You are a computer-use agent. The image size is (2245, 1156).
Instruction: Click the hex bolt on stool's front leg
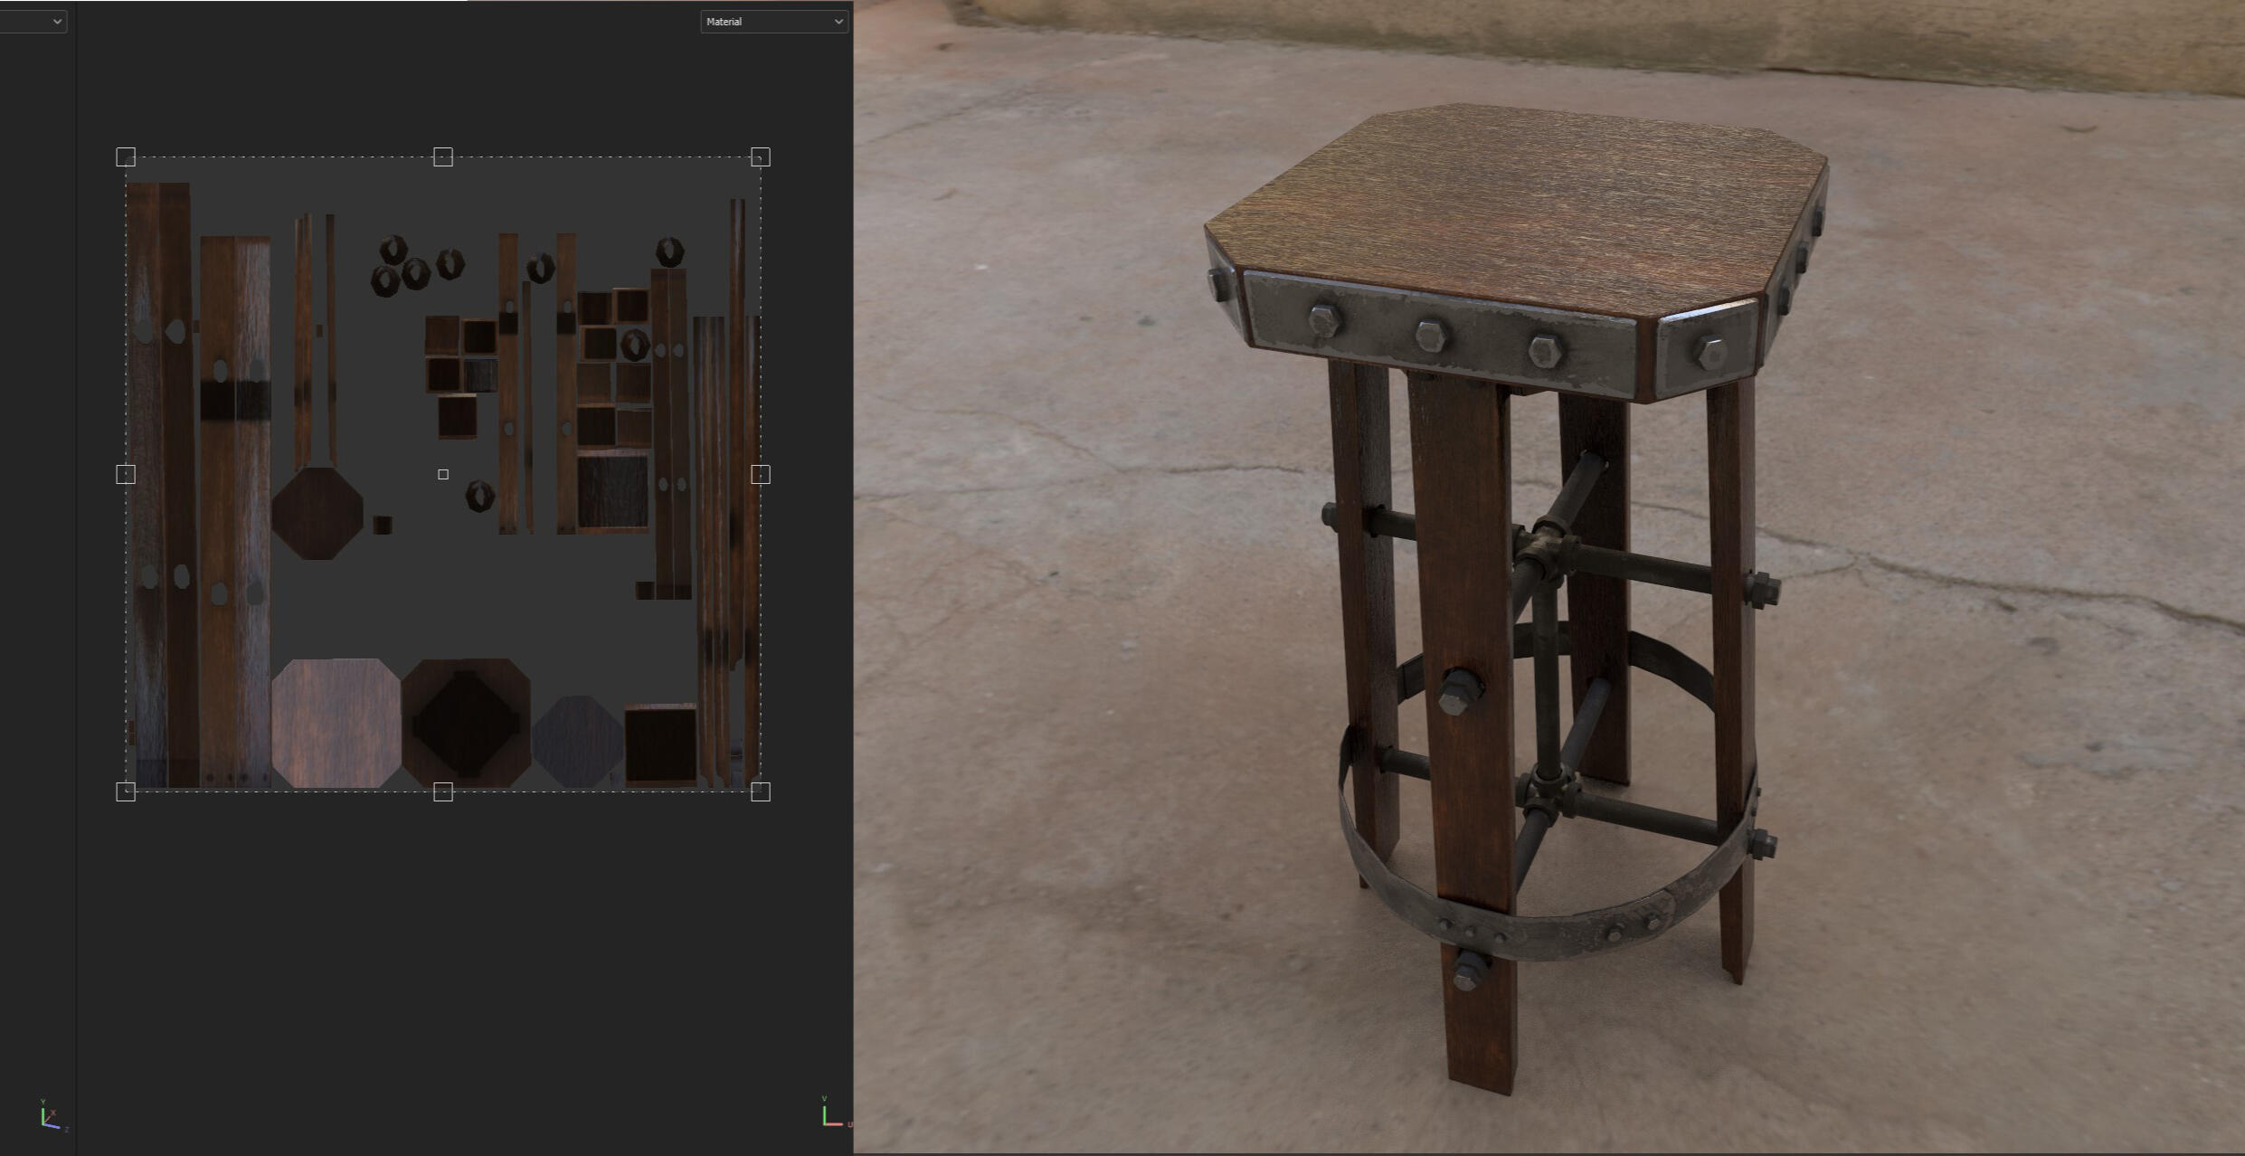tap(1458, 691)
